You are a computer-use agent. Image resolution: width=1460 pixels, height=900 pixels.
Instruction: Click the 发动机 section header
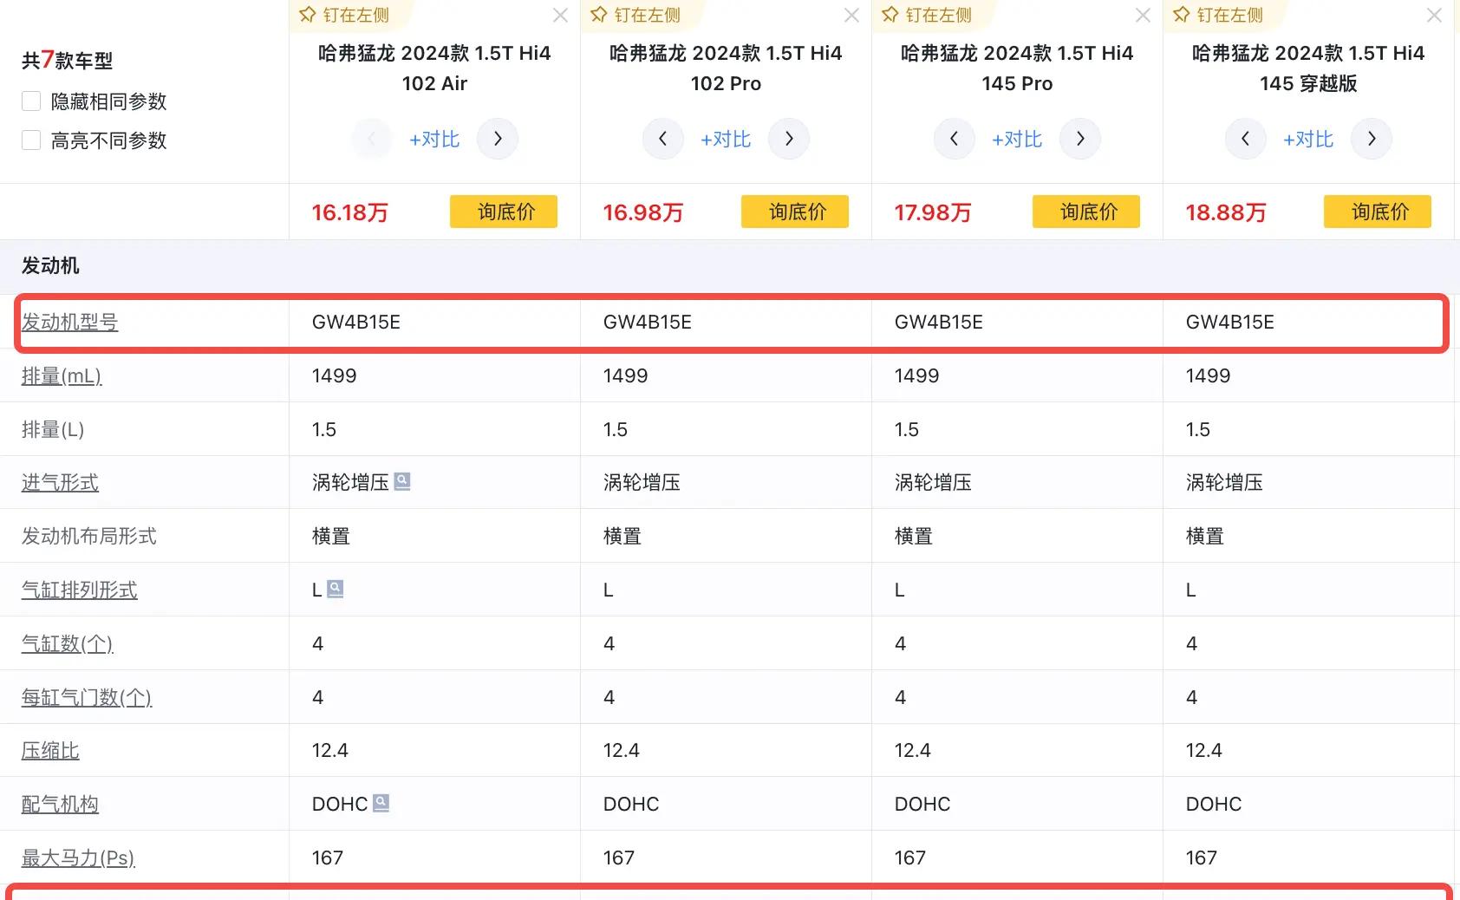pos(50,265)
